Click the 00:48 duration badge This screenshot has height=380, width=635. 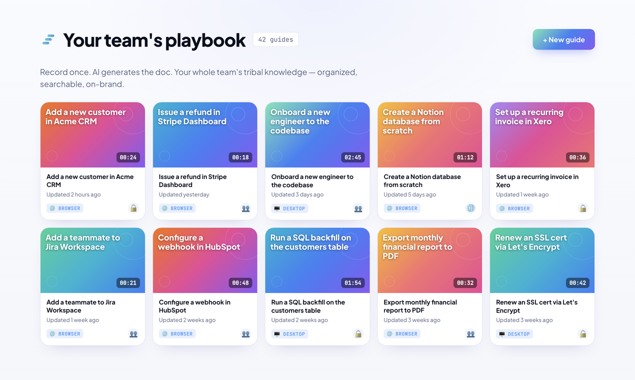pyautogui.click(x=240, y=283)
